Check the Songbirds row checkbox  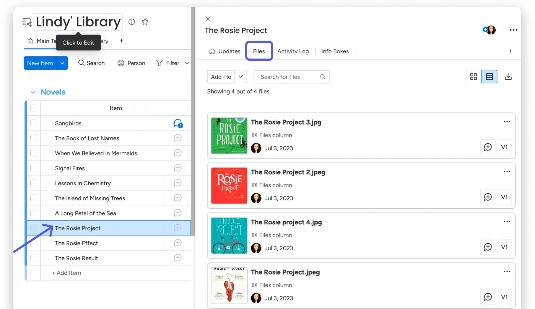[x=34, y=123]
